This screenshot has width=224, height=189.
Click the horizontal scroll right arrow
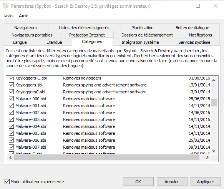(x=207, y=157)
